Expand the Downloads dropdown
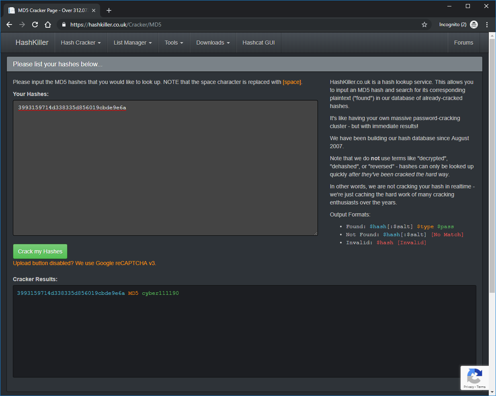The image size is (496, 396). click(x=213, y=43)
